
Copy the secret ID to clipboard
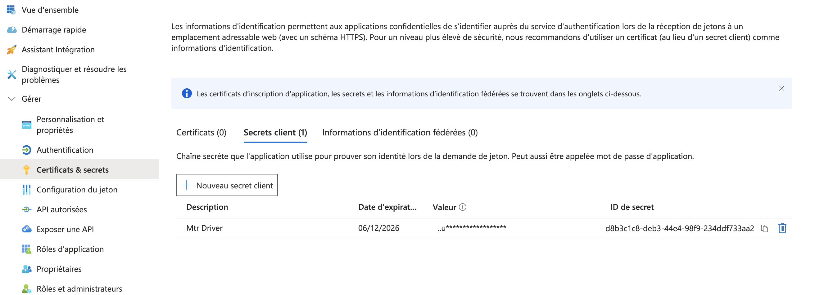[764, 228]
